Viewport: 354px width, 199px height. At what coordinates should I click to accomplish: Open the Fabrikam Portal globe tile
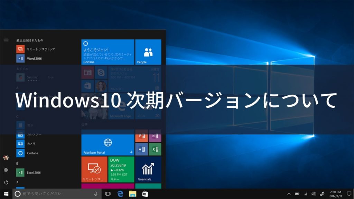[x=108, y=143]
